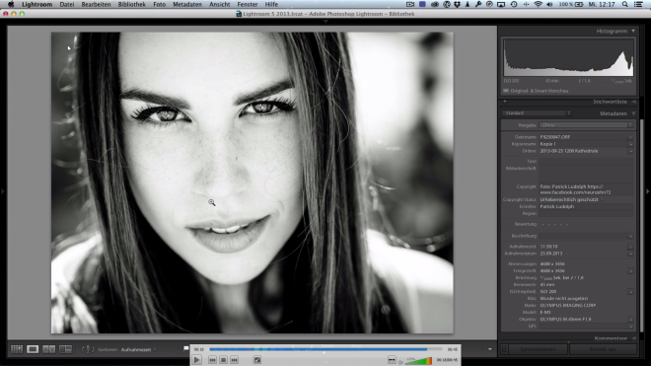Toggle the right panel arrow

(x=648, y=191)
